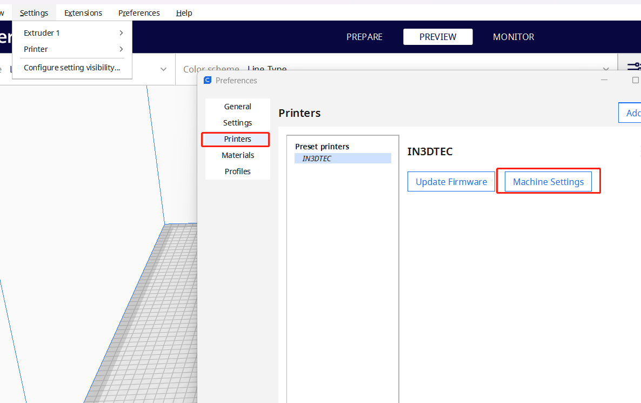Viewport: 641px width, 403px height.
Task: Click the IN3DTEC printer name heading
Action: [430, 152]
